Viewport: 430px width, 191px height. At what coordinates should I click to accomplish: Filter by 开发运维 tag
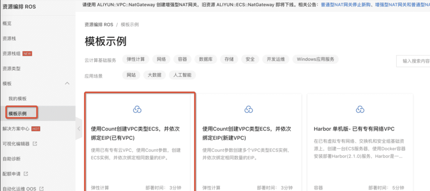[275, 59]
